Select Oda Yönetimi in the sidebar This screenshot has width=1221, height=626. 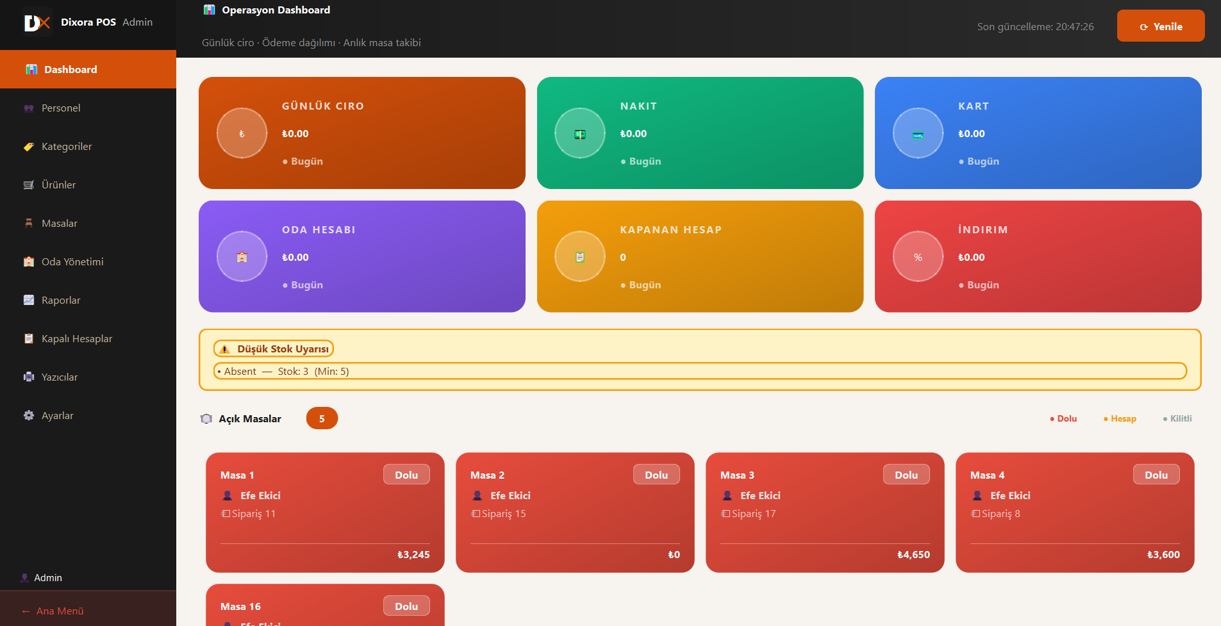tap(88, 261)
